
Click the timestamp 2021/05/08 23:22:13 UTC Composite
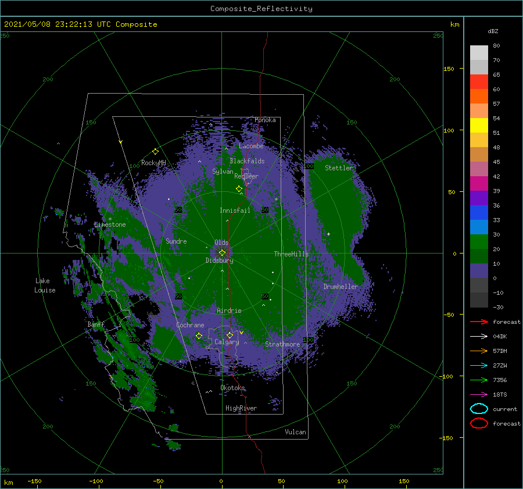coord(80,24)
